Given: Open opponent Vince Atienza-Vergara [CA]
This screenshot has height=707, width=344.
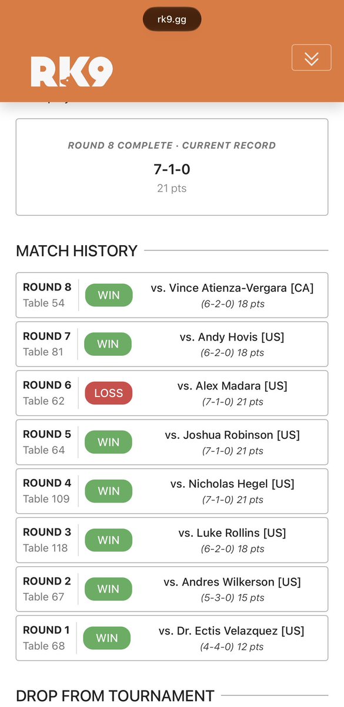Looking at the screenshot, I should pyautogui.click(x=232, y=288).
